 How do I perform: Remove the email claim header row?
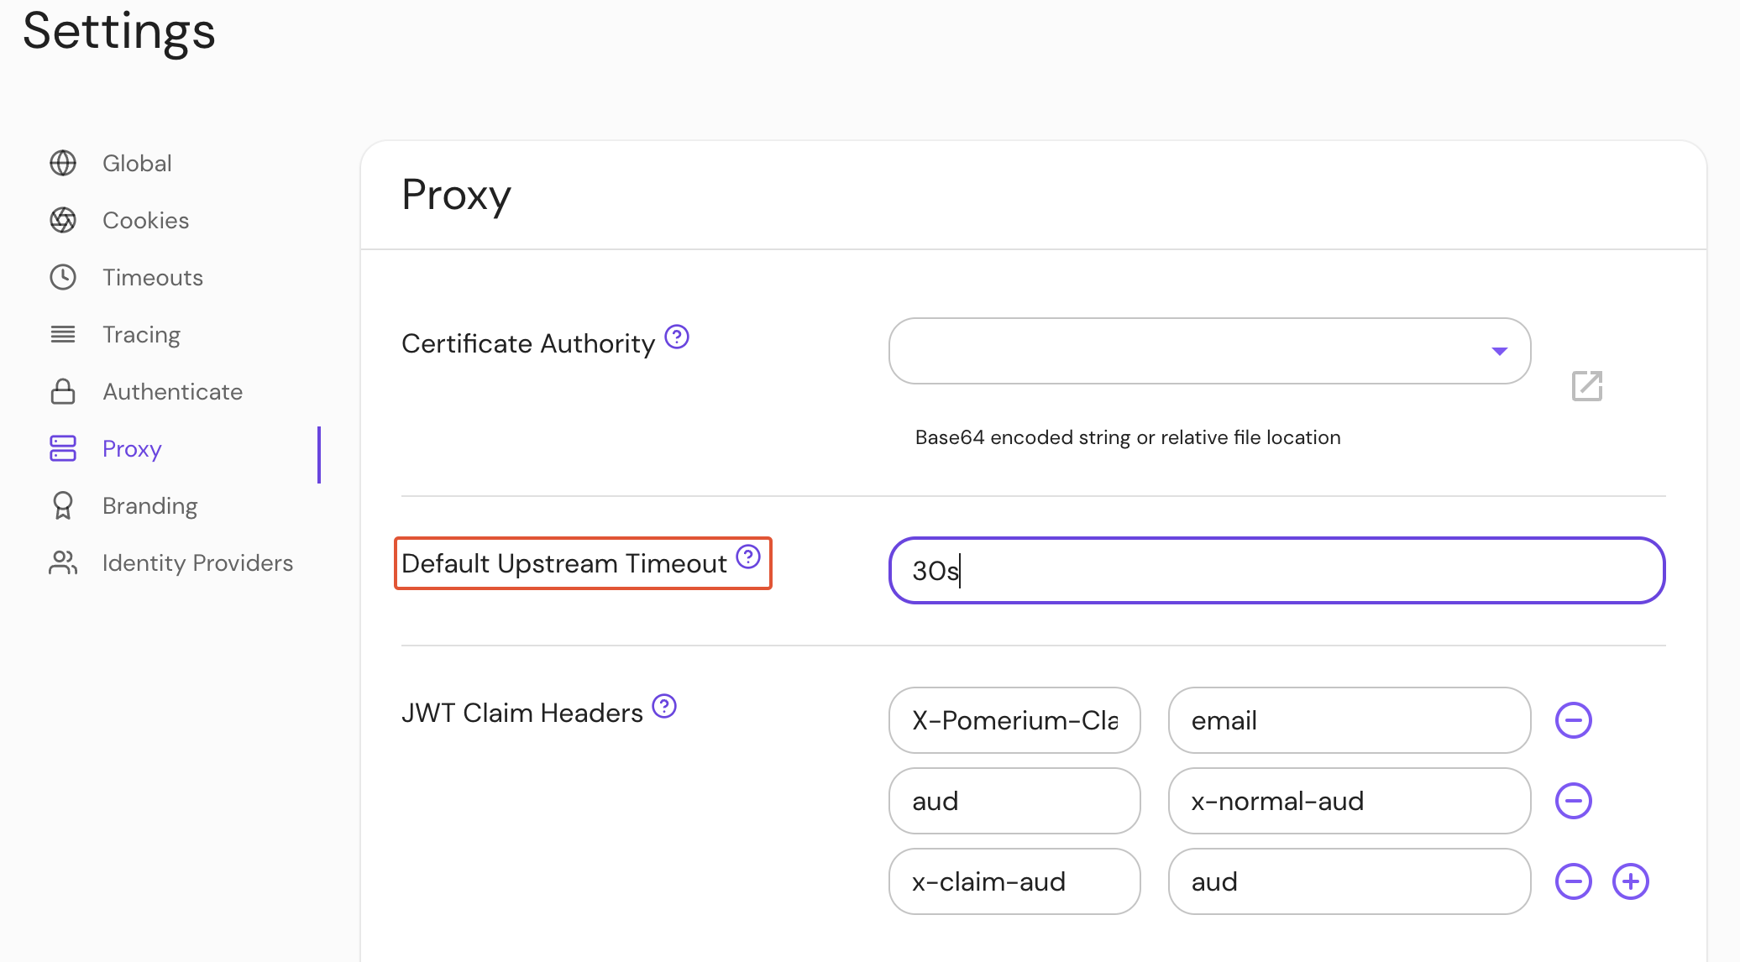point(1573,720)
